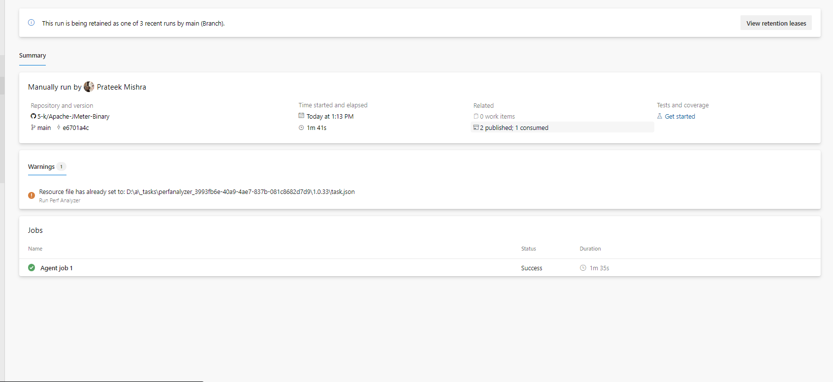This screenshot has width=833, height=382.
Task: Open 2 published; 1 consumed artifacts
Action: [514, 128]
